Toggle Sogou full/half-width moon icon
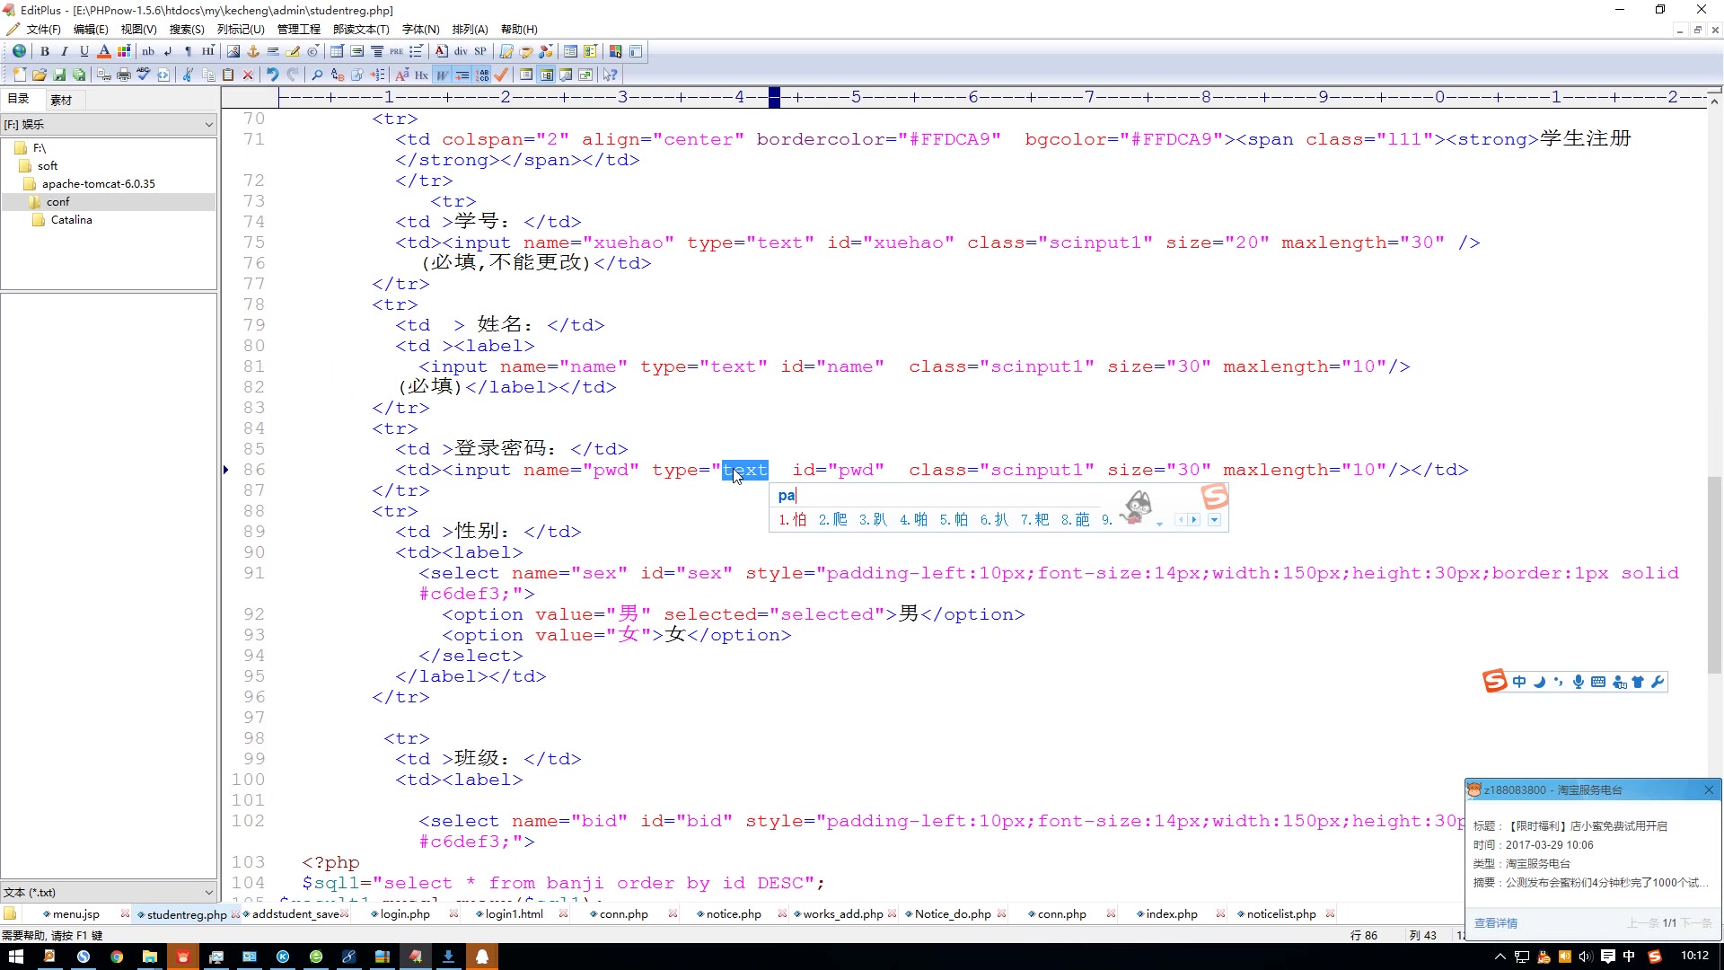The image size is (1724, 970). [1539, 682]
